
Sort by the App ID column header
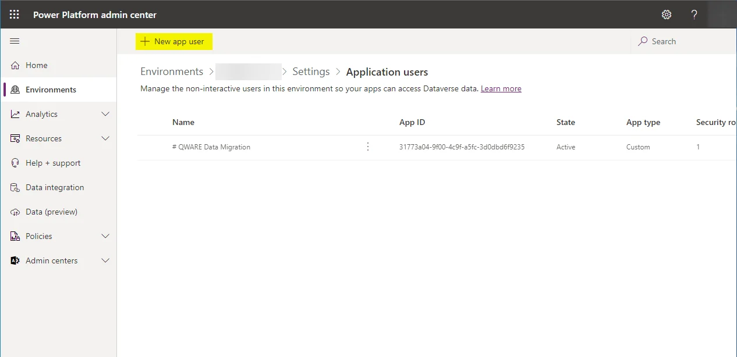point(412,122)
